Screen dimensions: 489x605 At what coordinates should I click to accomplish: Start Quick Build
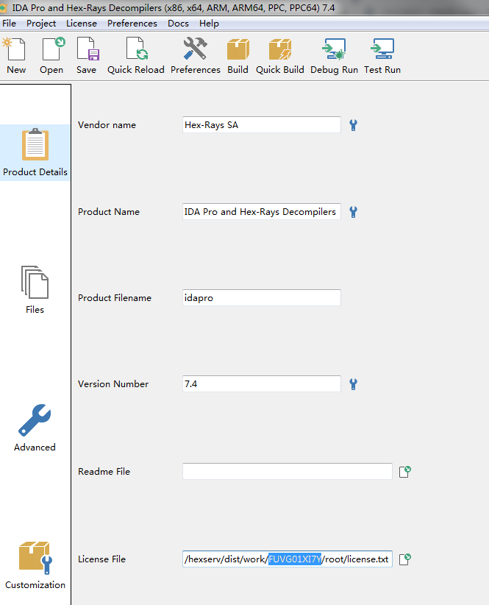[x=280, y=55]
